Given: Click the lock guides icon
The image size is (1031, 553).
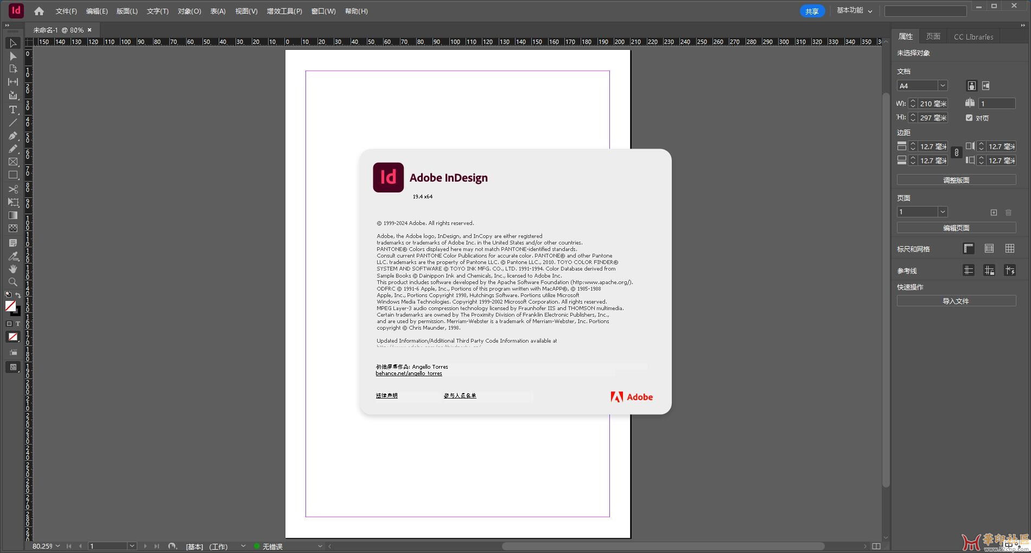Looking at the screenshot, I should (989, 271).
